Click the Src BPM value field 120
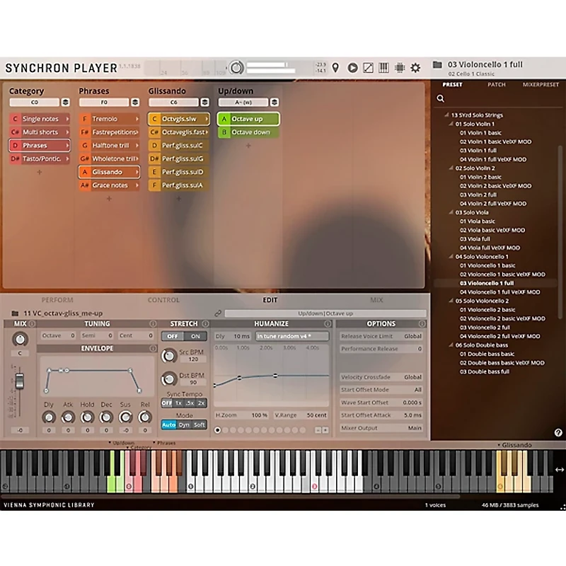The height and width of the screenshot is (566, 566). tap(193, 359)
